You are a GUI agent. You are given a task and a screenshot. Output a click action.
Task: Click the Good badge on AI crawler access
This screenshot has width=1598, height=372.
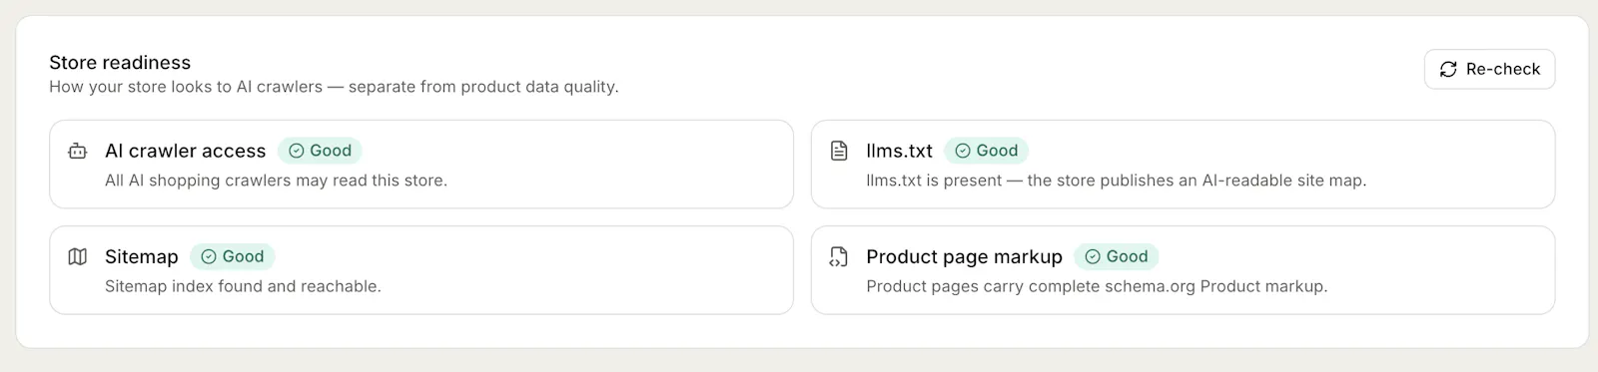320,151
